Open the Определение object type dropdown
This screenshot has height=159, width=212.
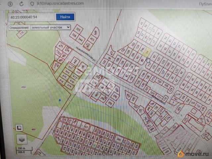pos(50,27)
